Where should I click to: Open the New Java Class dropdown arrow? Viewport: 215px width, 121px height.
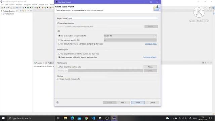[x=48, y=8]
